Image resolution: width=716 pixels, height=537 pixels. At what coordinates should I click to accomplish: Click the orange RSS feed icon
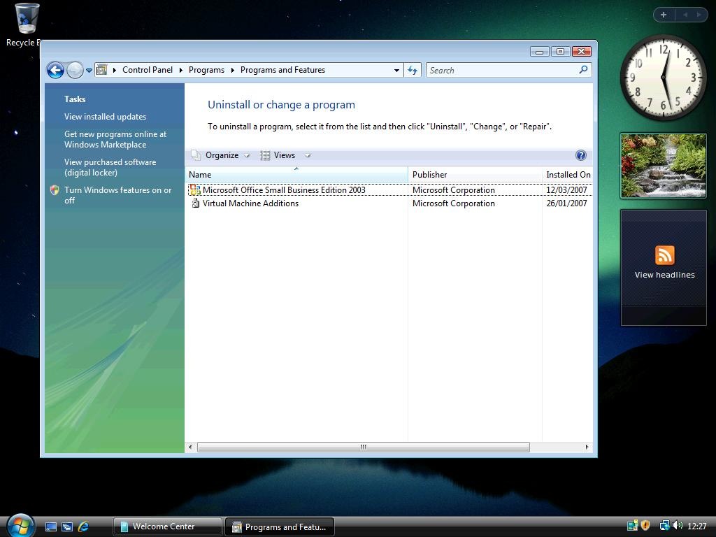[x=664, y=255]
